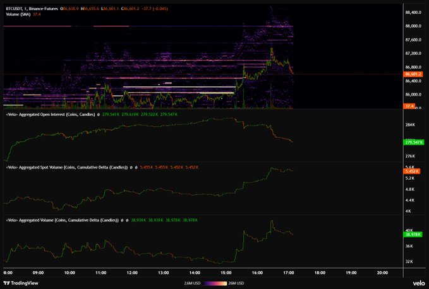429x289 pixels.
Task: Click the 09:00 time axis label
Action: 38,273
